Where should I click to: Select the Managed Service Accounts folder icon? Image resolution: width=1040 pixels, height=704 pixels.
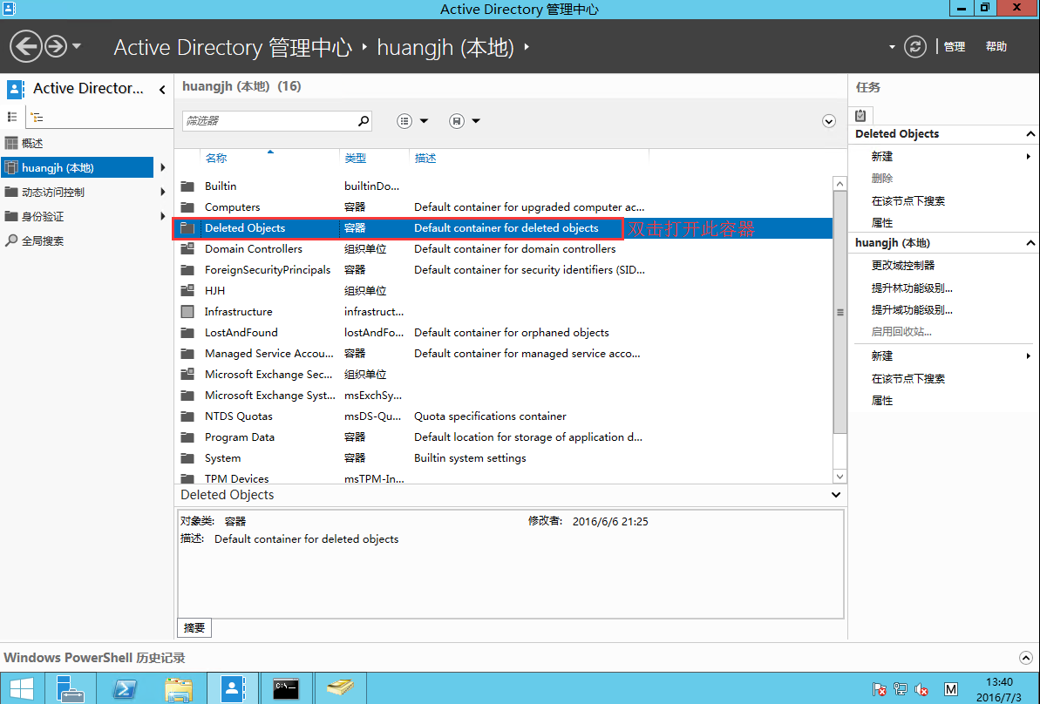tap(187, 354)
